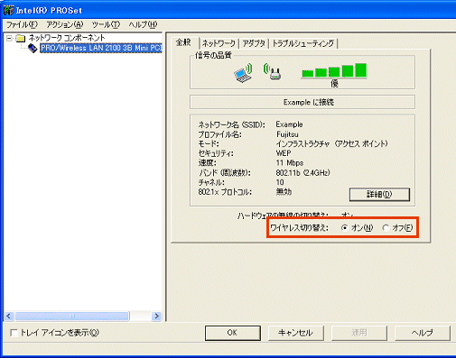Open the ヘルプ(H) menu

pos(143,24)
